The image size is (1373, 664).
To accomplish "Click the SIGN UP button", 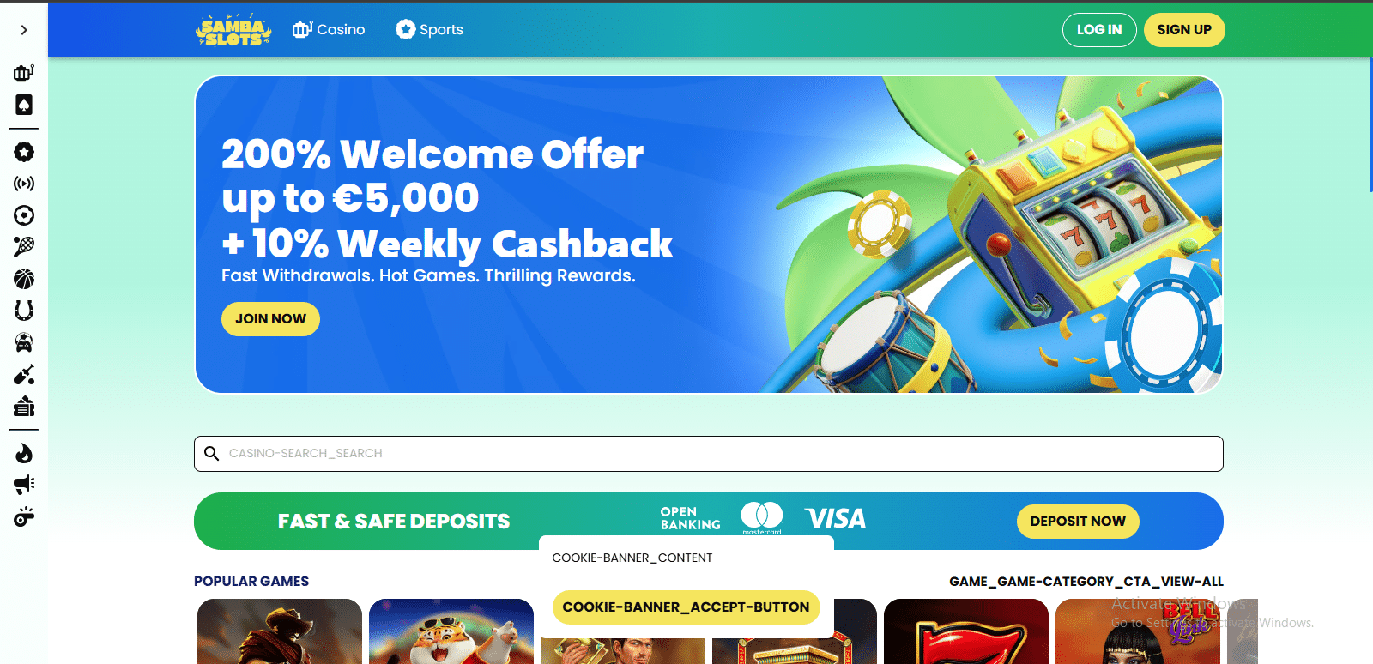I will [x=1184, y=30].
